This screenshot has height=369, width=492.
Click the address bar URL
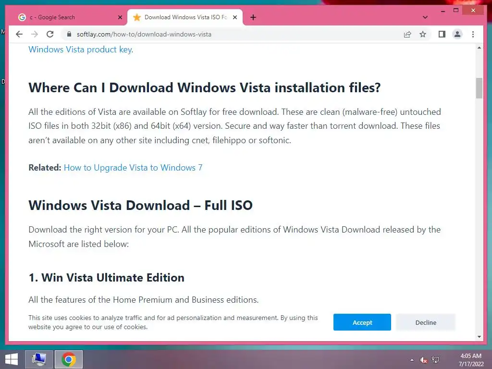click(x=144, y=34)
